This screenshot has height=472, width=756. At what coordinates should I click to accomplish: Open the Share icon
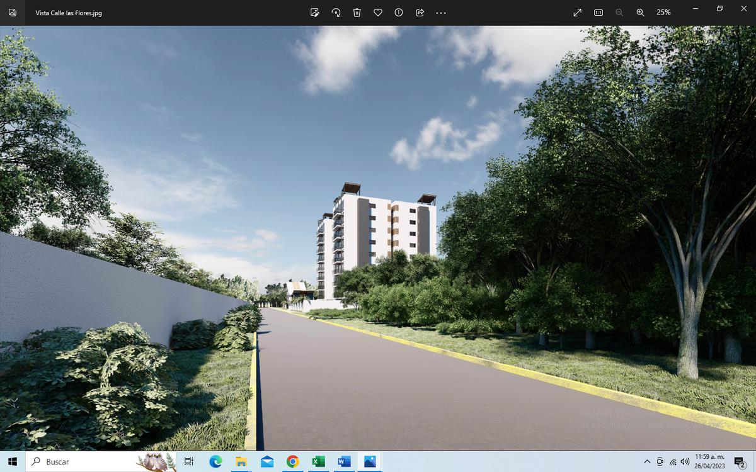point(420,13)
